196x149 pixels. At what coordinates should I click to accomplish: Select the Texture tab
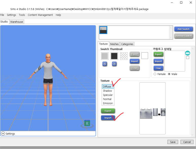(x=103, y=44)
